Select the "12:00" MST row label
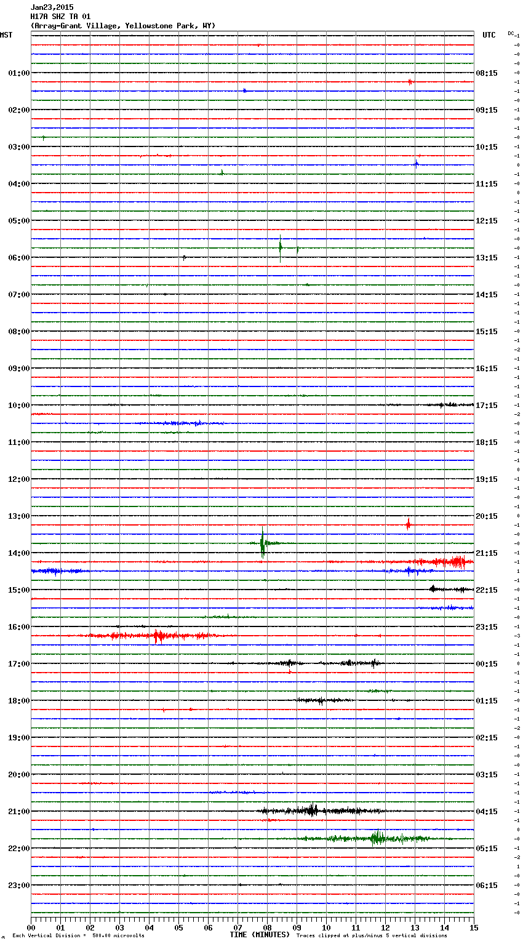 [x=19, y=479]
